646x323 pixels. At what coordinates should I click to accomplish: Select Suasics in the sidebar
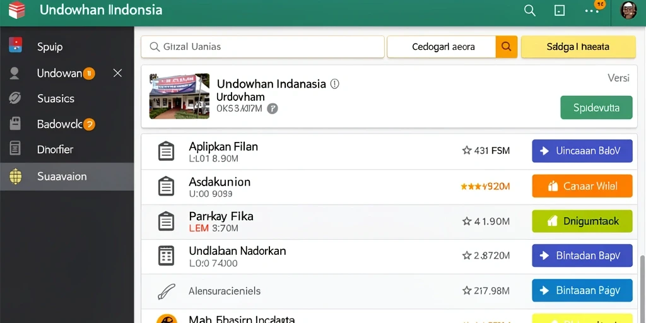point(67,98)
